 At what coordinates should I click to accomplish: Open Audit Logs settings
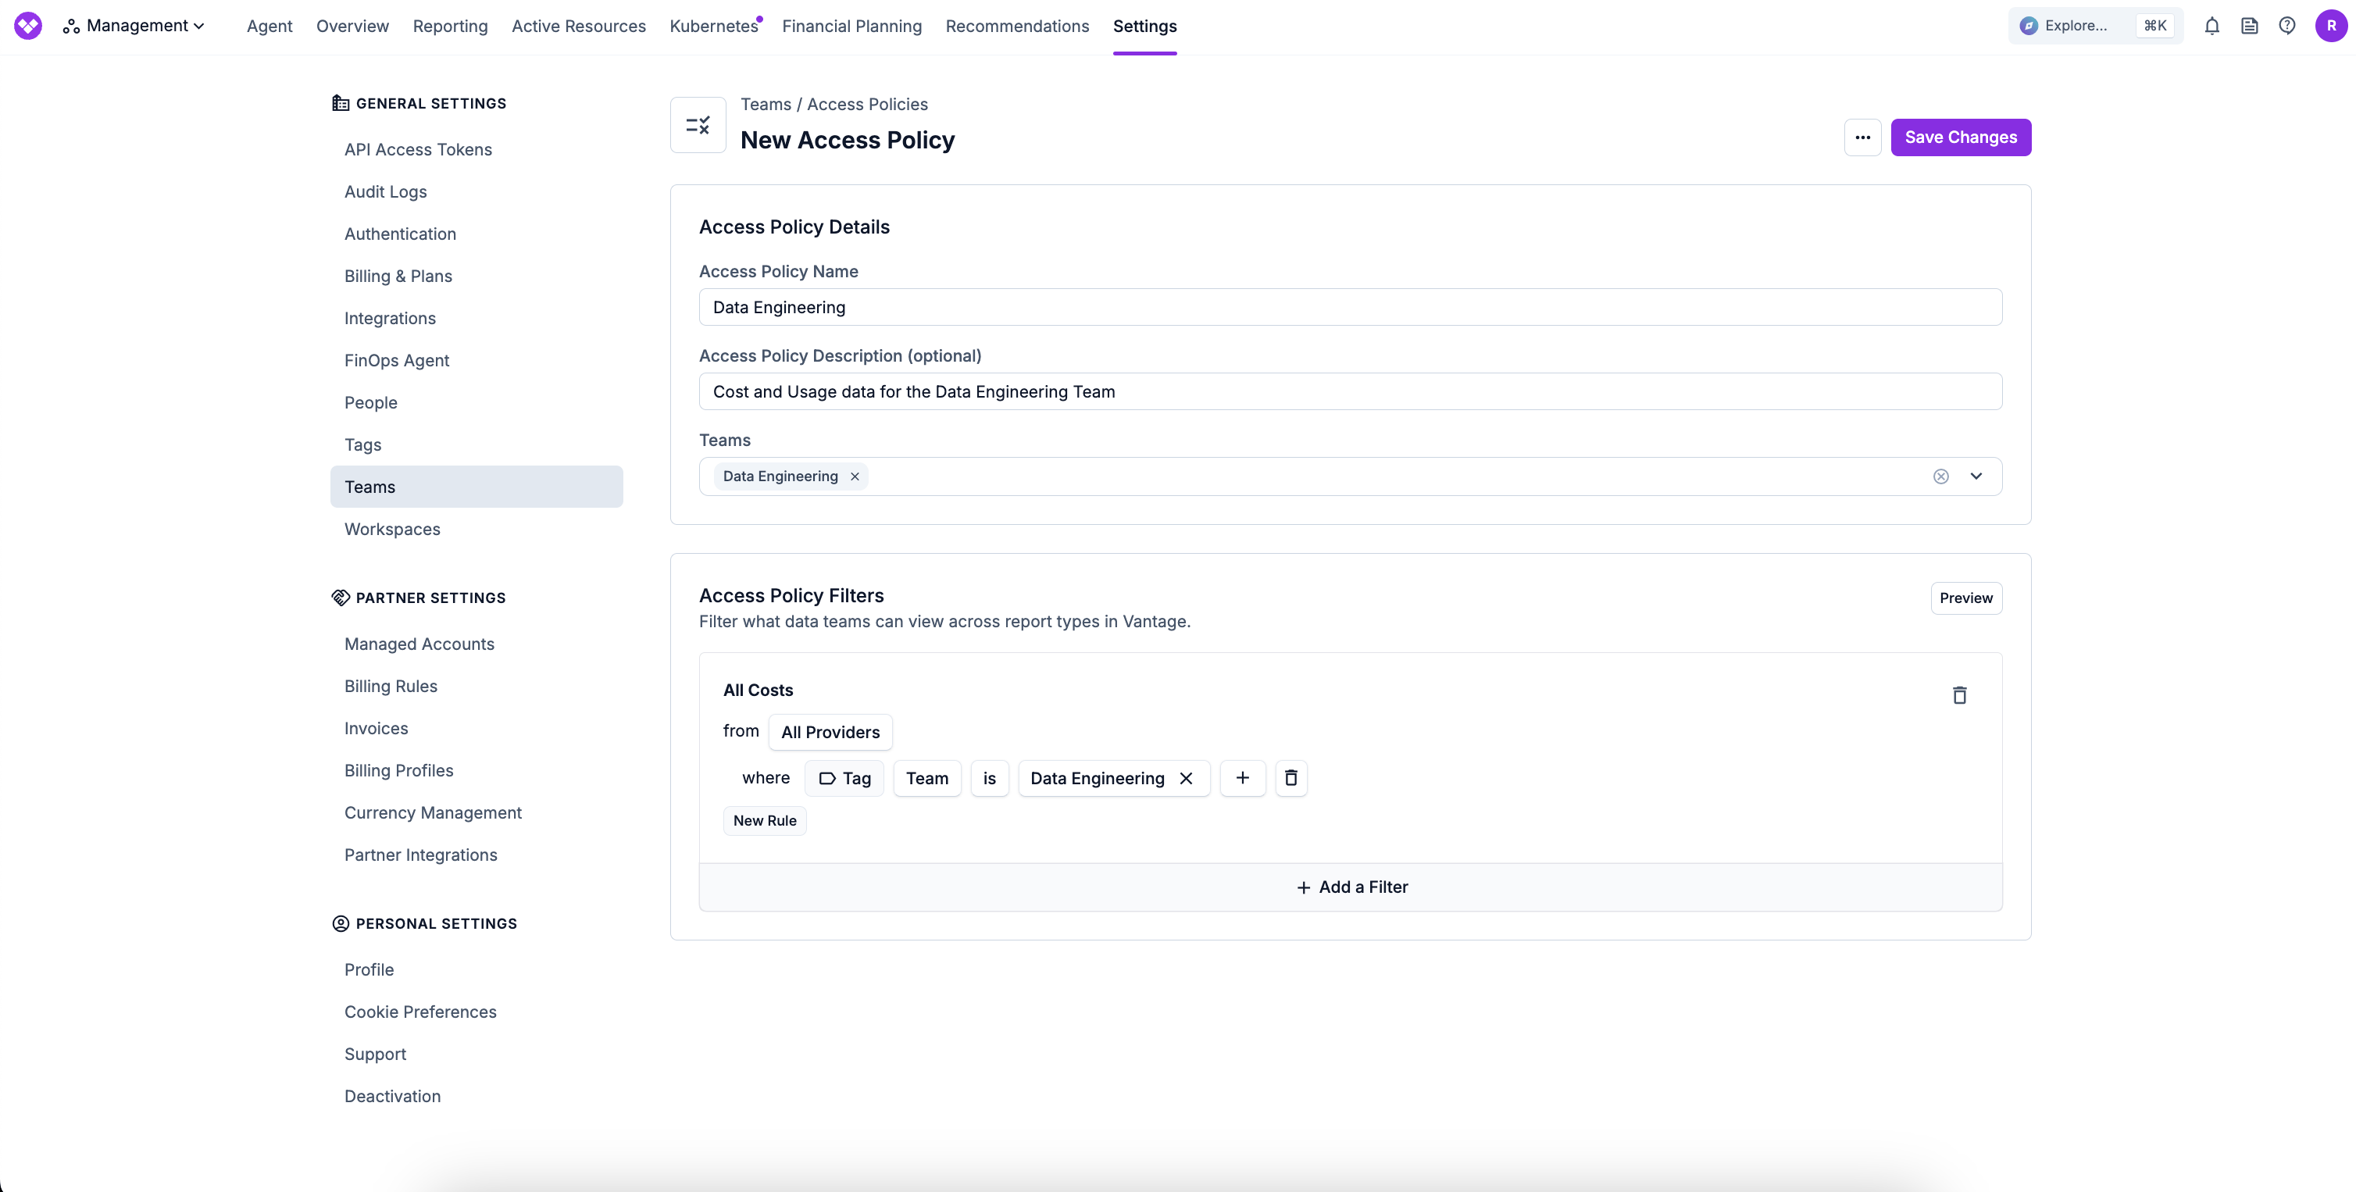click(x=386, y=191)
